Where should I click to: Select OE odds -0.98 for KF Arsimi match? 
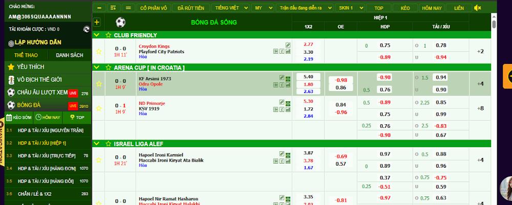[x=341, y=80]
